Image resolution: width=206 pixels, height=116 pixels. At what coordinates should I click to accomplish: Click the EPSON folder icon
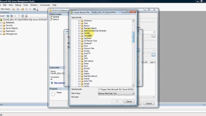(x=82, y=69)
